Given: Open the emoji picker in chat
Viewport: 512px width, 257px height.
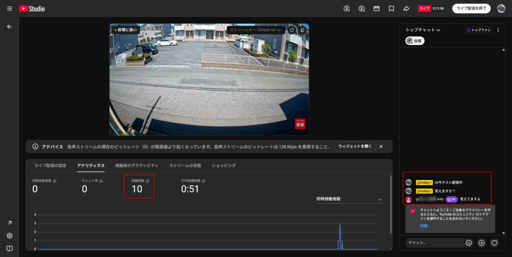Looking at the screenshot, I should (469, 243).
